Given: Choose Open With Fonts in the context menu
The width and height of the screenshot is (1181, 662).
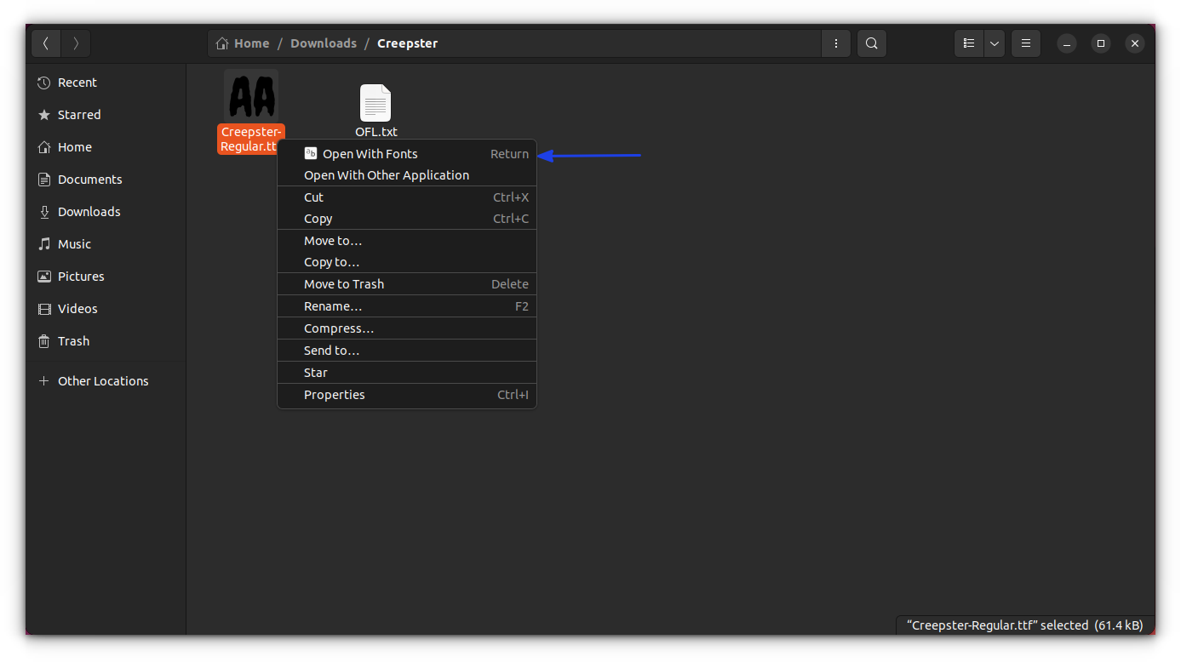Looking at the screenshot, I should point(370,153).
